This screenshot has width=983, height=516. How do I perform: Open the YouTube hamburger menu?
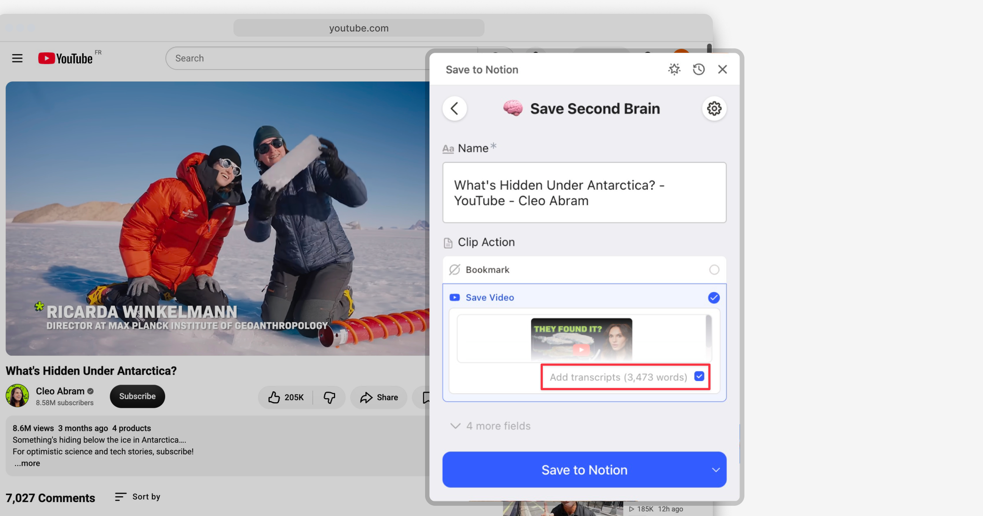pos(17,58)
